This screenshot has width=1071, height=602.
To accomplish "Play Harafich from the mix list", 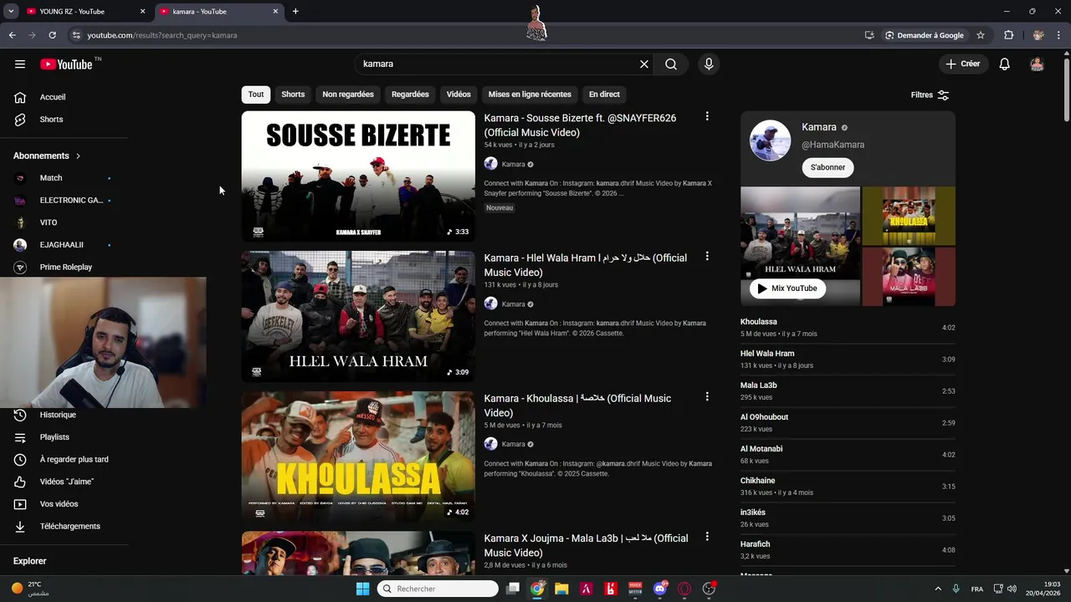I will click(848, 550).
